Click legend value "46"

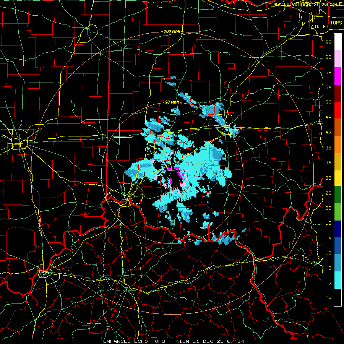[328, 118]
